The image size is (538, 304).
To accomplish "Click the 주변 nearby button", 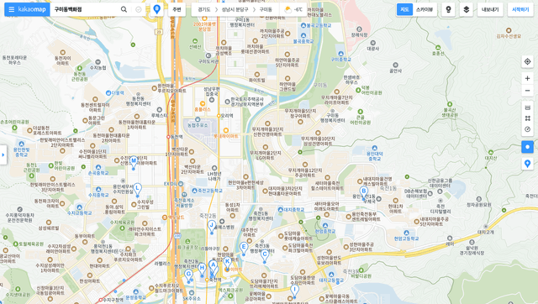I will pos(177,9).
